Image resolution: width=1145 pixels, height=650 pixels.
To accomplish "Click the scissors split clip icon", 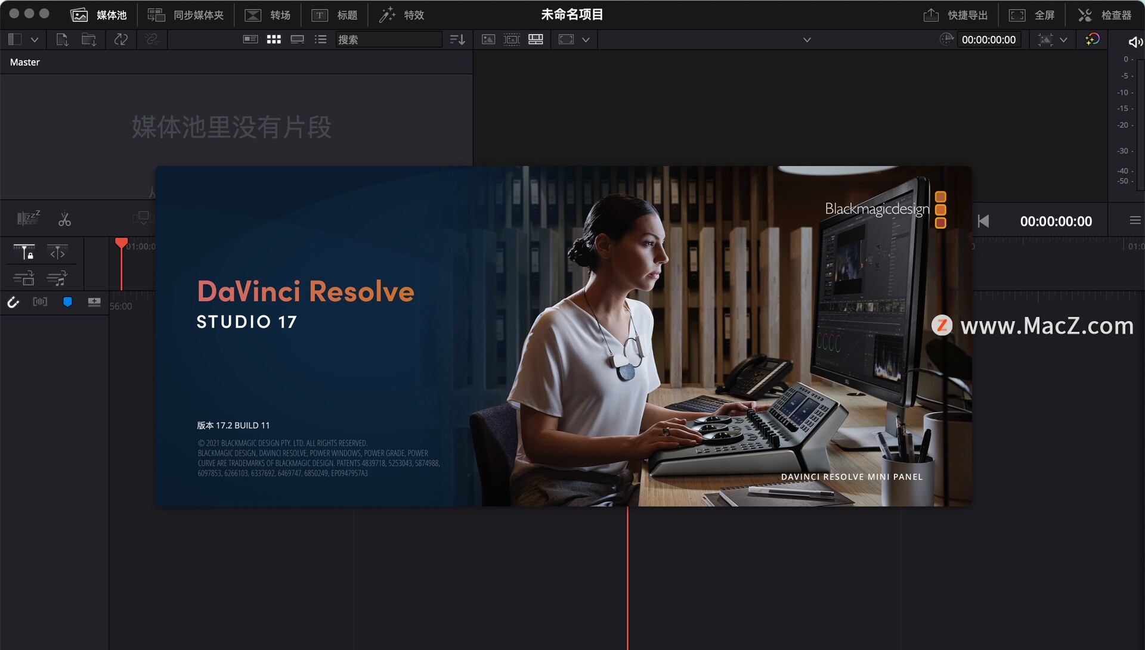I will [64, 220].
